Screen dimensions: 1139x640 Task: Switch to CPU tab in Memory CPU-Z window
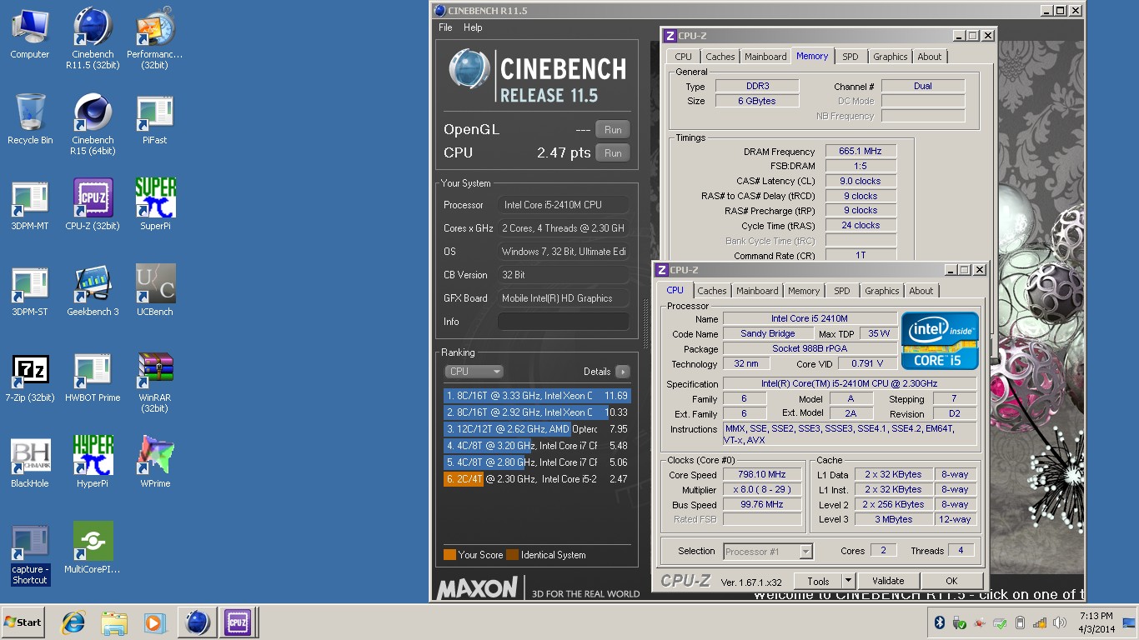tap(683, 57)
